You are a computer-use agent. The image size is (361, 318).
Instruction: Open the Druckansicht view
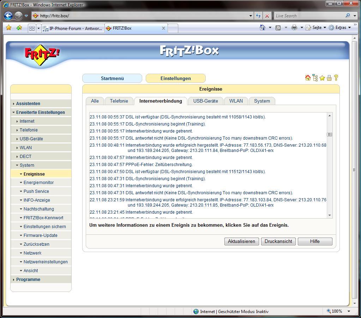278,241
